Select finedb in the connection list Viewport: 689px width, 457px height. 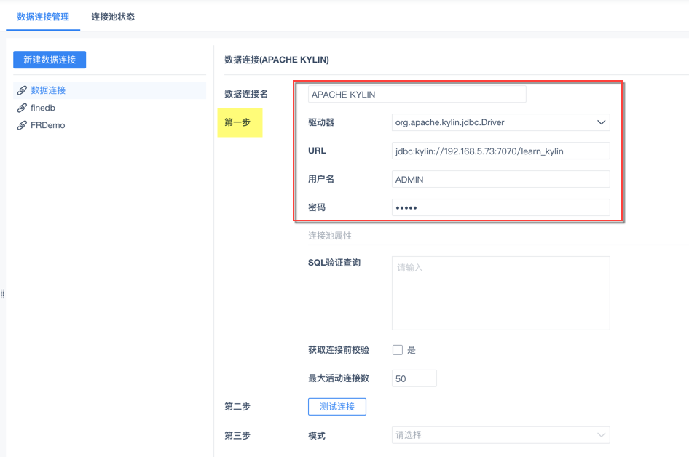click(43, 108)
